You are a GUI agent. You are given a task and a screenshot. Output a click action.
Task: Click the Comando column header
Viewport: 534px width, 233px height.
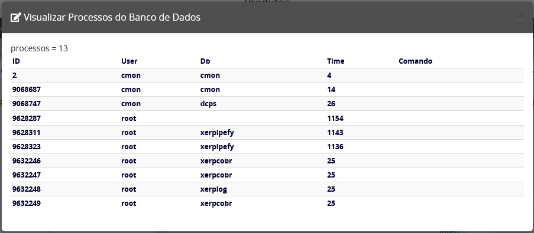tap(415, 61)
